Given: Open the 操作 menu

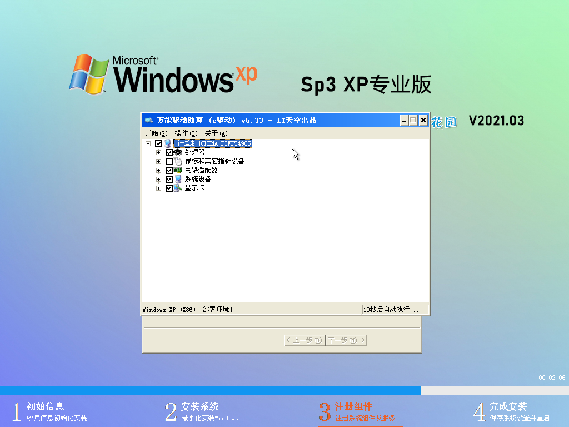Looking at the screenshot, I should [186, 133].
